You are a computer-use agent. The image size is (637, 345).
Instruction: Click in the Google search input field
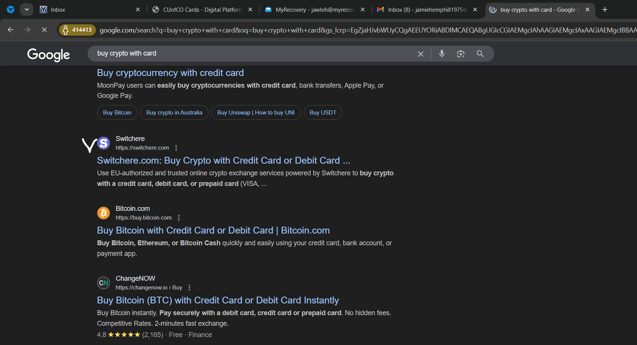tap(249, 54)
